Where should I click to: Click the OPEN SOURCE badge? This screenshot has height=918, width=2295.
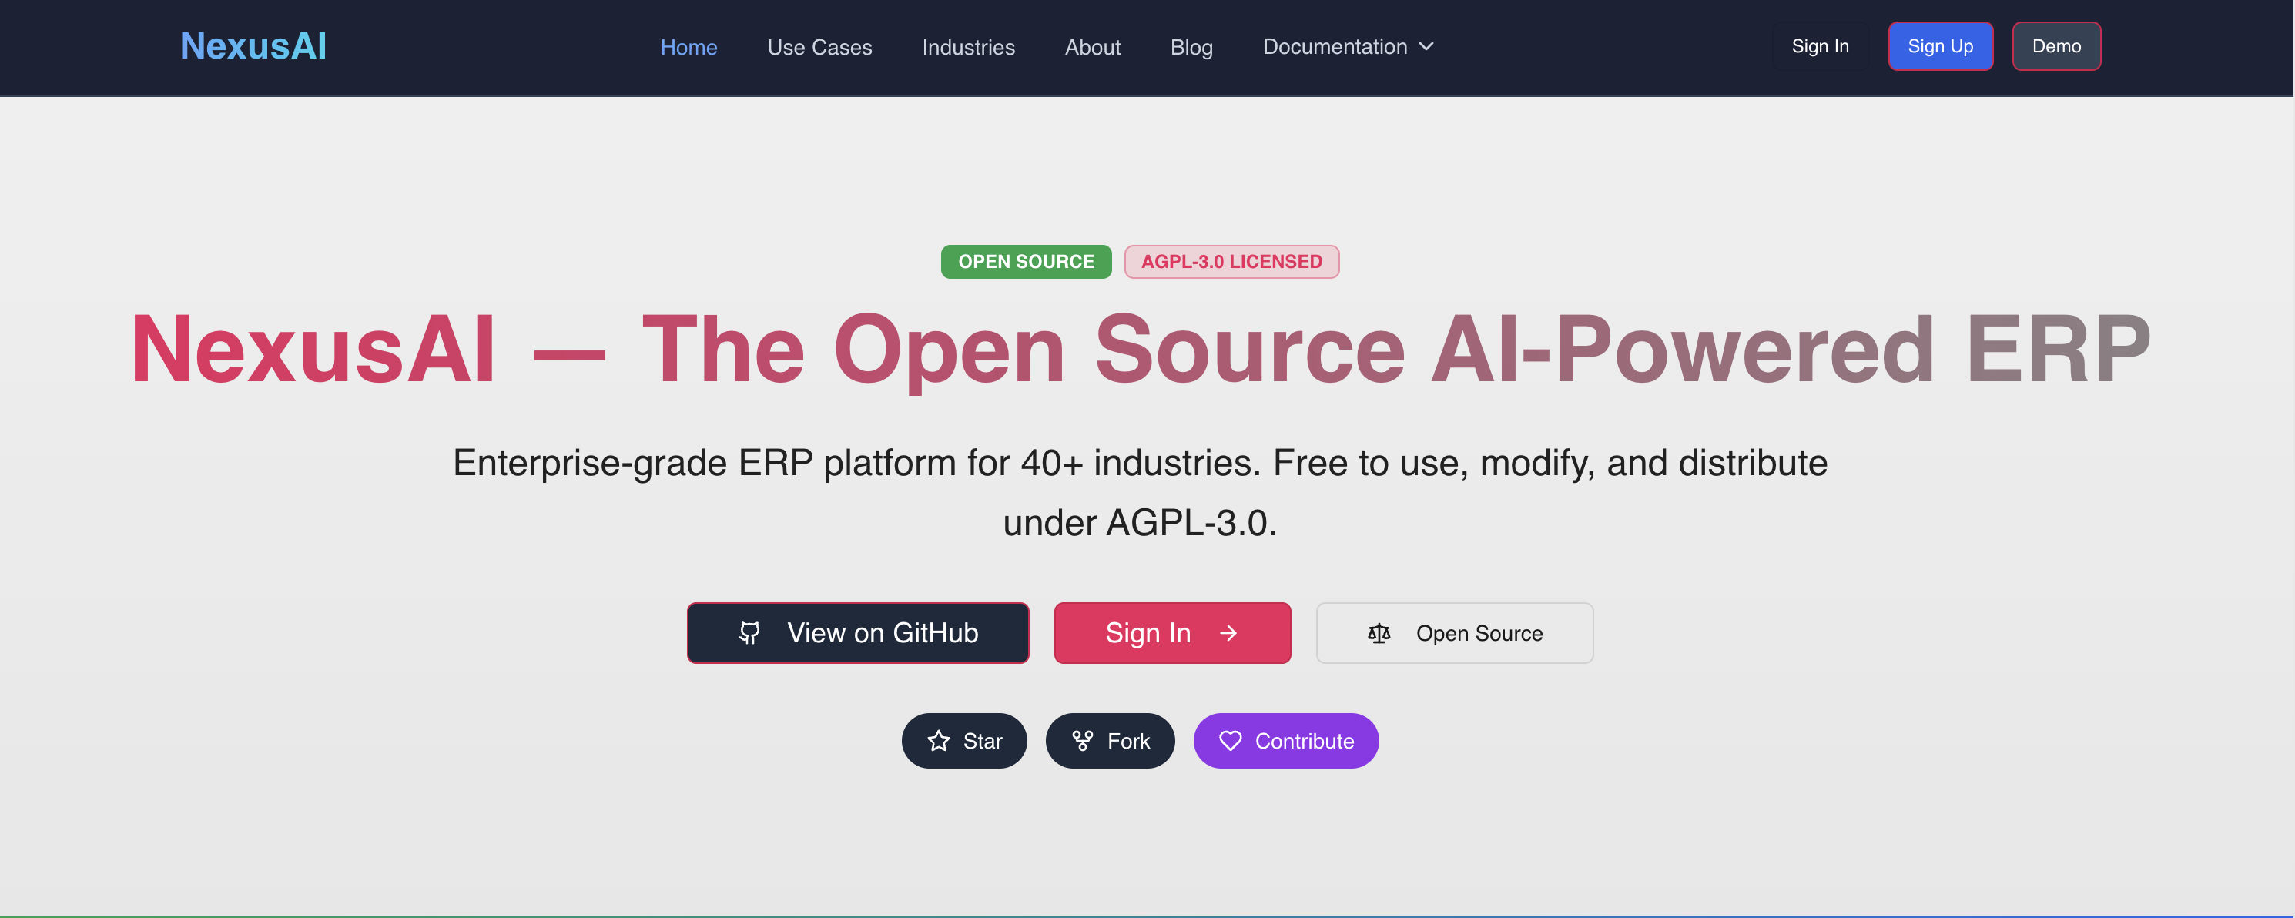(x=1026, y=261)
